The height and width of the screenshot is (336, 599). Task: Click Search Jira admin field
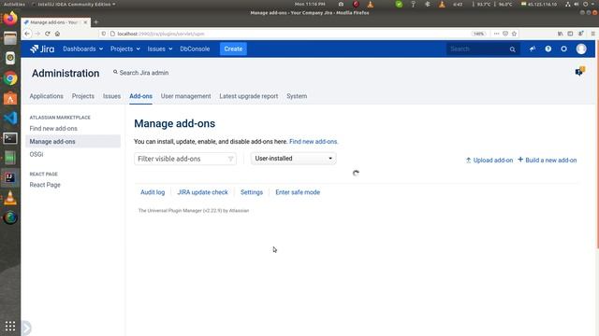(x=140, y=73)
